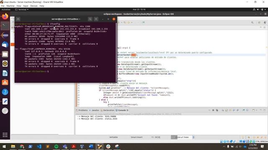Open the Help icon in the dock

(x=5, y=92)
